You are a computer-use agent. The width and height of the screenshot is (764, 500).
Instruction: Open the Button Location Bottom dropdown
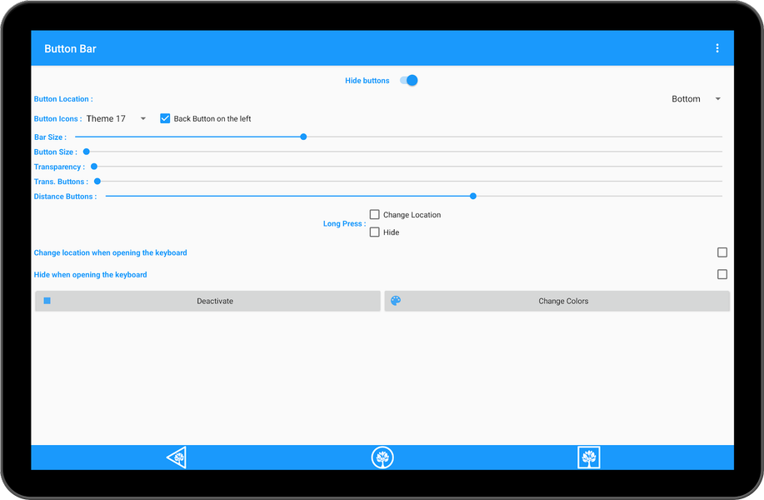pyautogui.click(x=696, y=99)
